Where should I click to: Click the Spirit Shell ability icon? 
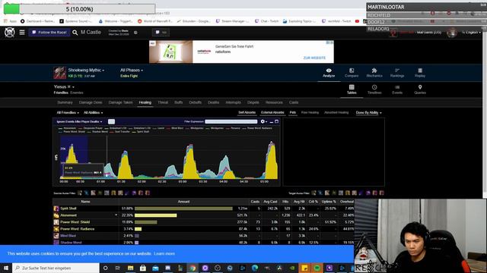tap(56, 209)
